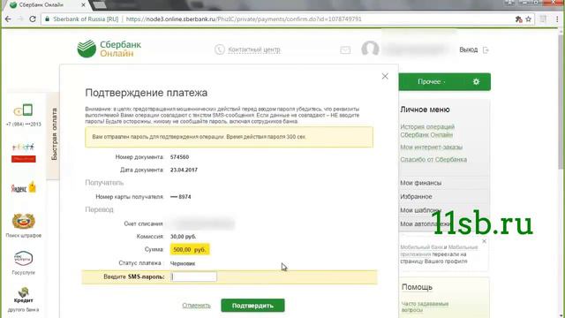The image size is (565, 318).
Task: Dismiss the mobile bank notice
Action: (x=484, y=241)
